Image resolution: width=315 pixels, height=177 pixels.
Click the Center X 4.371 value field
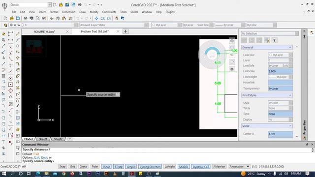pyautogui.click(x=280, y=134)
